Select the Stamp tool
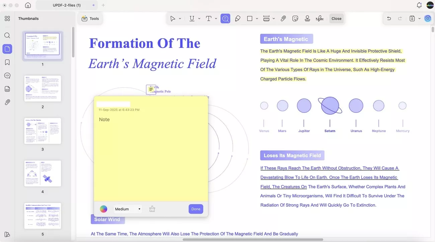 pos(307,18)
